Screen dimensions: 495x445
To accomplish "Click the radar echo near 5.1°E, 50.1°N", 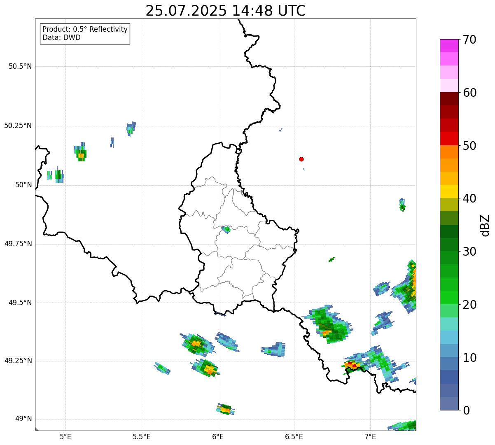I will [x=81, y=153].
